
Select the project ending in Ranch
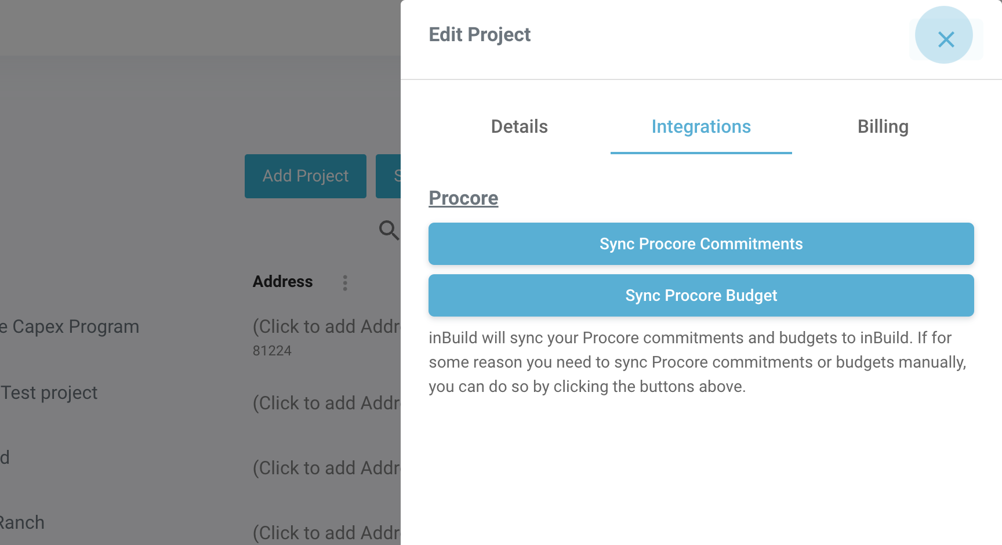[x=22, y=523]
